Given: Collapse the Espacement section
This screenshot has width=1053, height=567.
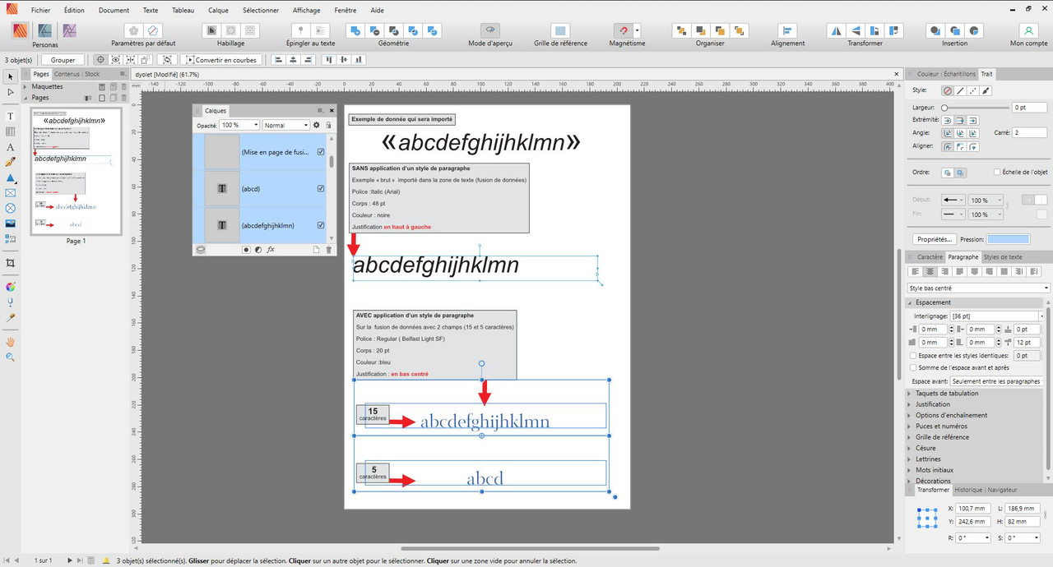Looking at the screenshot, I should click(x=911, y=302).
